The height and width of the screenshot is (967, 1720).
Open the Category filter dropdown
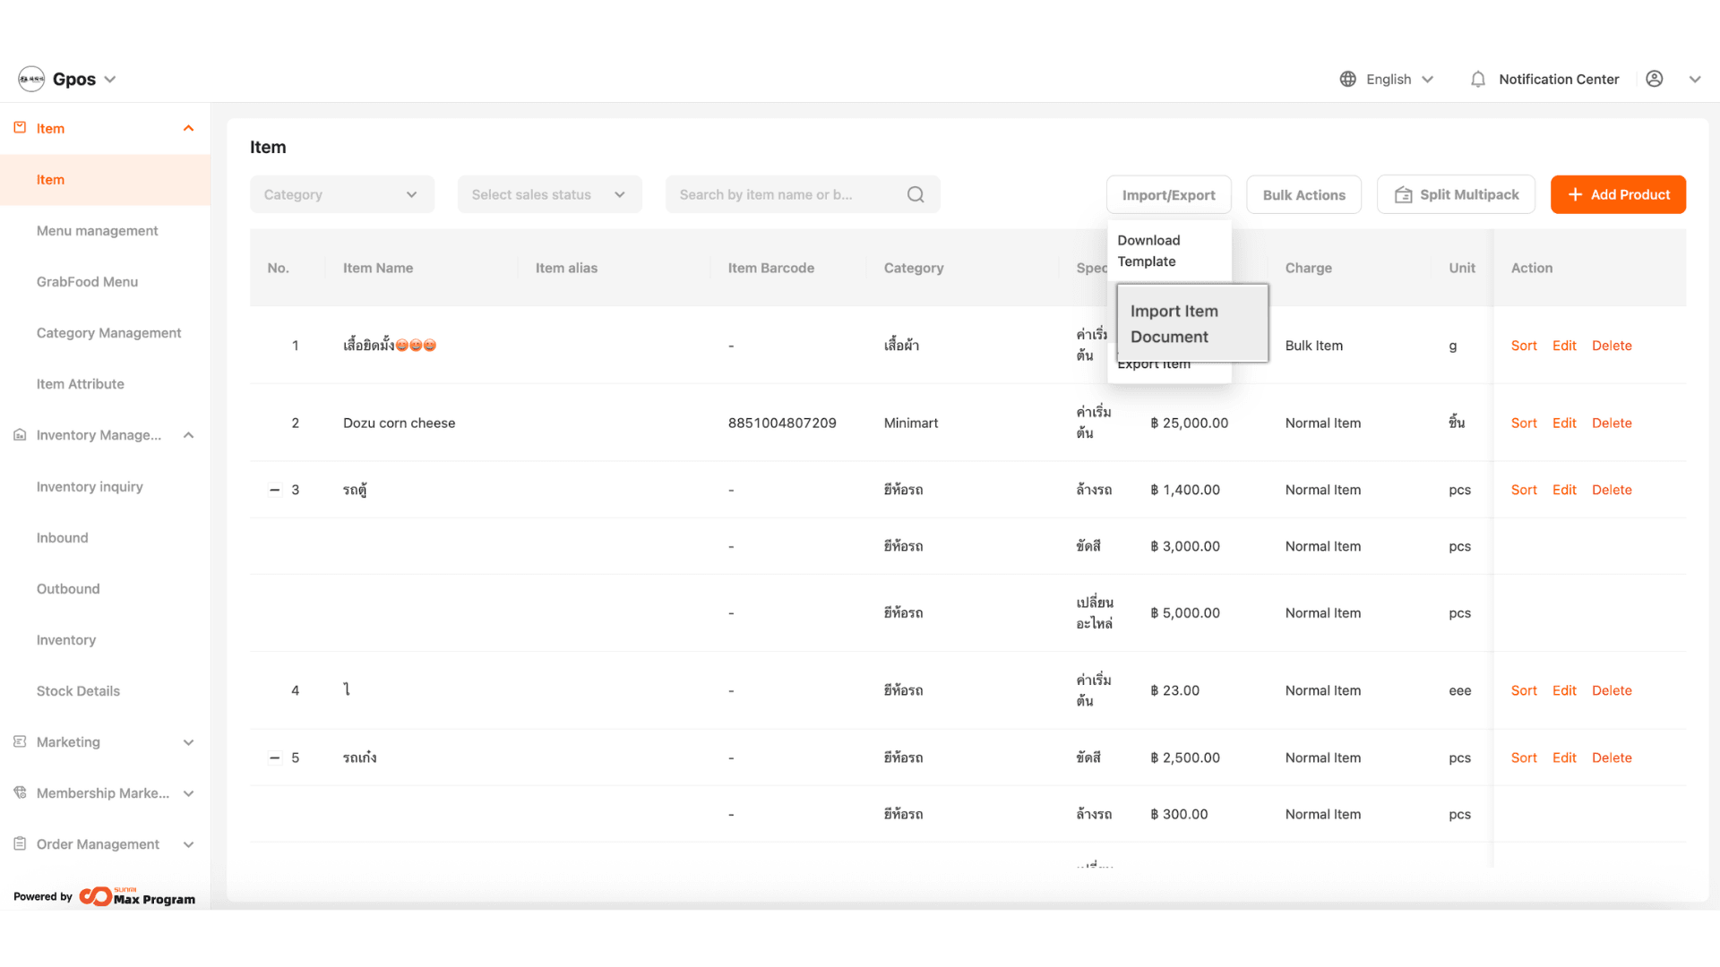(341, 194)
